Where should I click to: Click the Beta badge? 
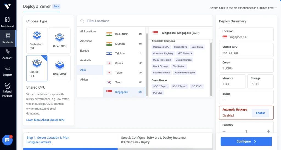coord(56,6)
